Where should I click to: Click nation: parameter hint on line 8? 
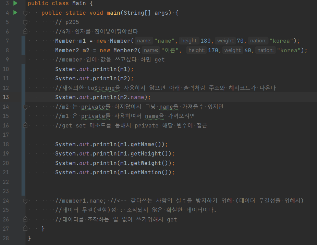(x=266, y=50)
